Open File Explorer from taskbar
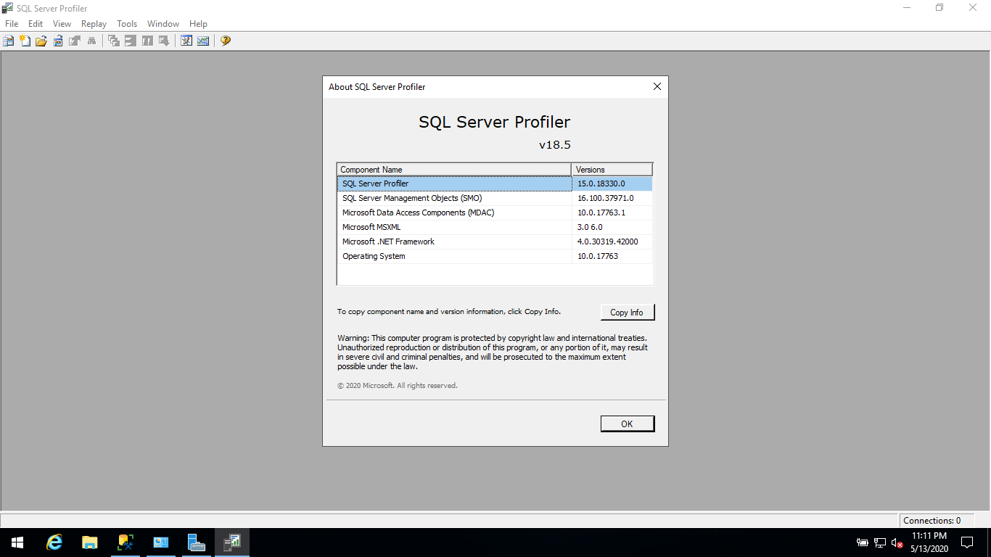 pyautogui.click(x=90, y=542)
